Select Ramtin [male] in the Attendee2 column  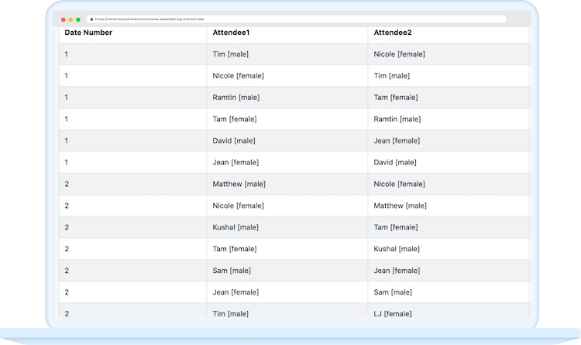[x=397, y=119]
